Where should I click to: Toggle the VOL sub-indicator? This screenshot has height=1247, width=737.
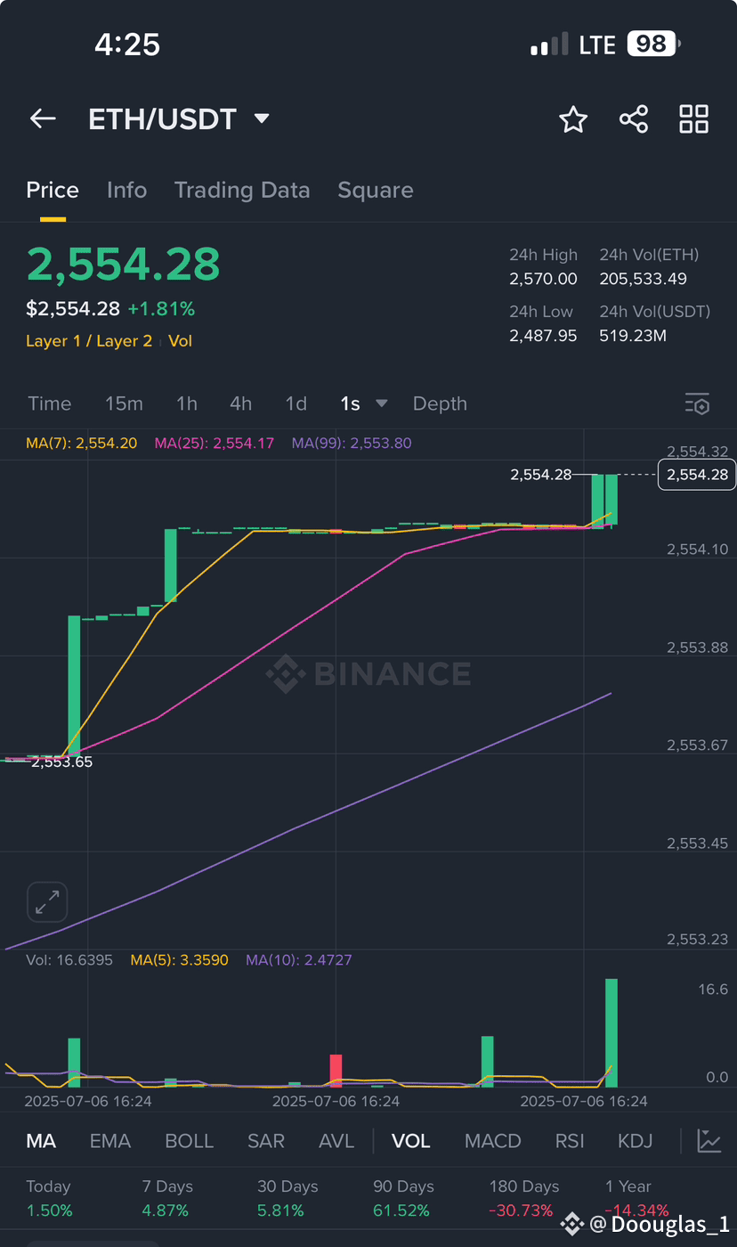pyautogui.click(x=411, y=1141)
